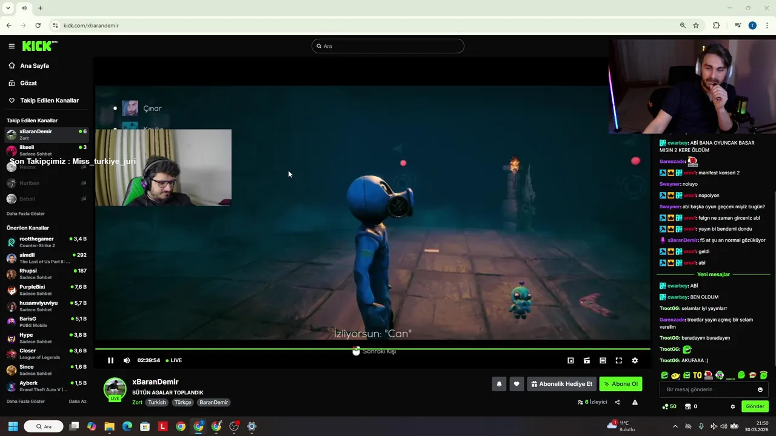Click xBaranDemir channel avatar
Image resolution: width=776 pixels, height=436 pixels.
pos(115,389)
